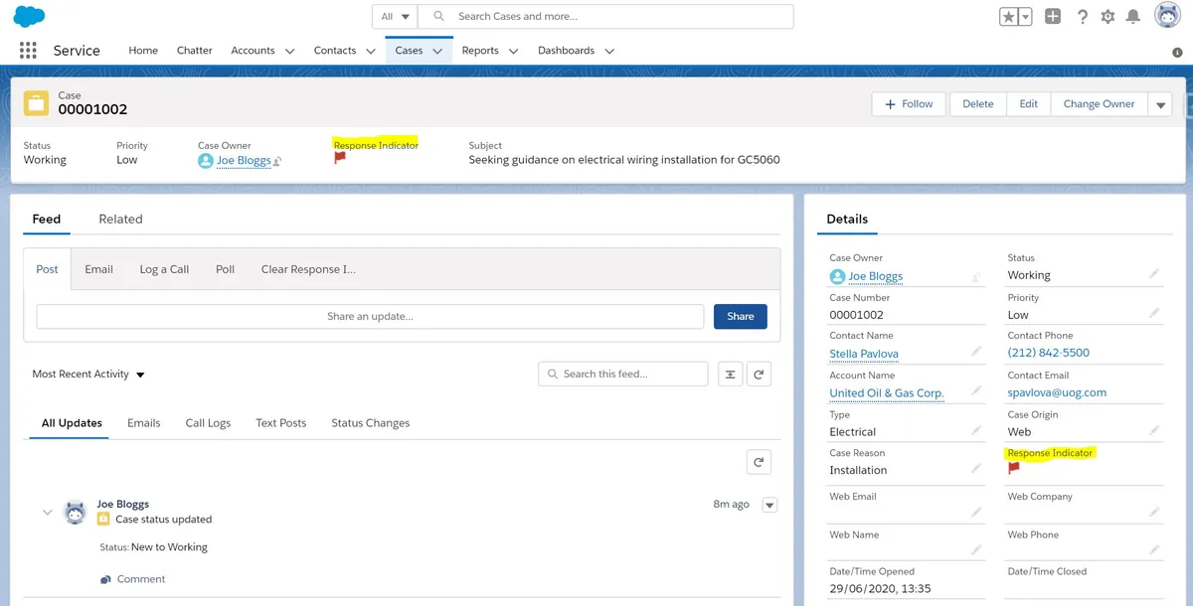Click the feed filter toggle icon

731,375
